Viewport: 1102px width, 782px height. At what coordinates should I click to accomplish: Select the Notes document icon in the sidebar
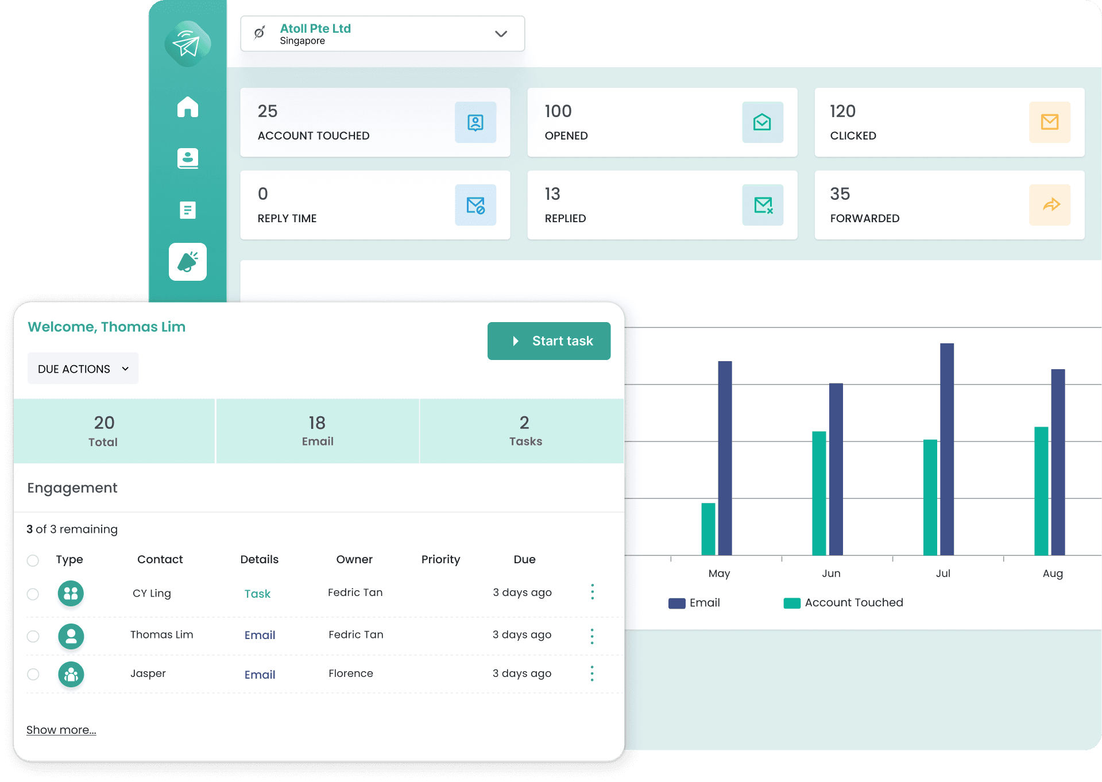(187, 210)
